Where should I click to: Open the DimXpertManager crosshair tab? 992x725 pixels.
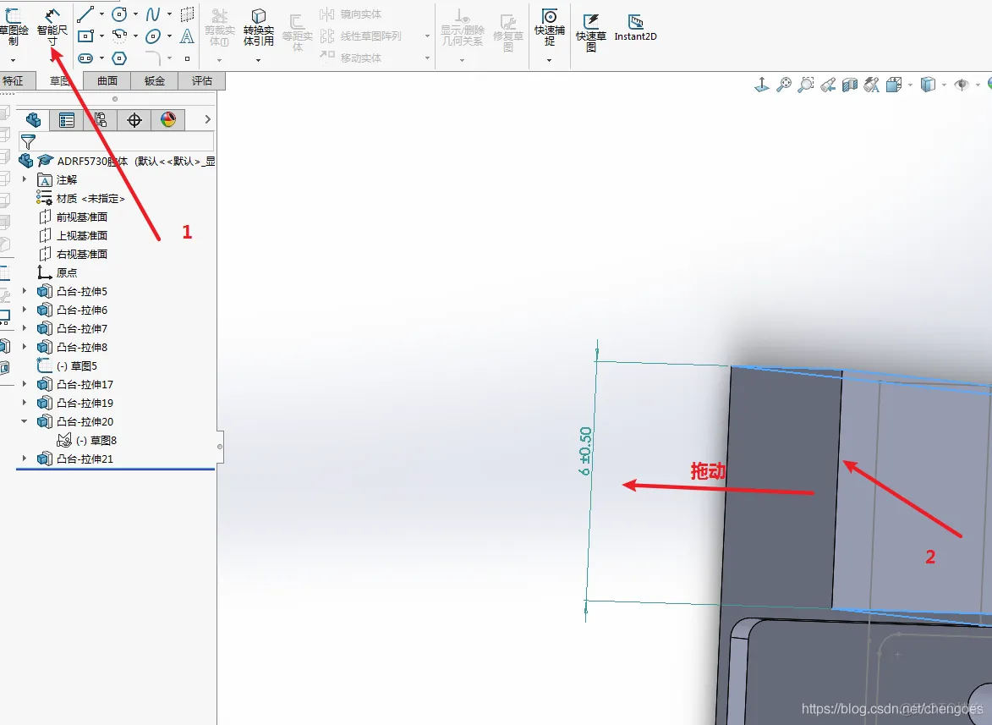tap(134, 119)
